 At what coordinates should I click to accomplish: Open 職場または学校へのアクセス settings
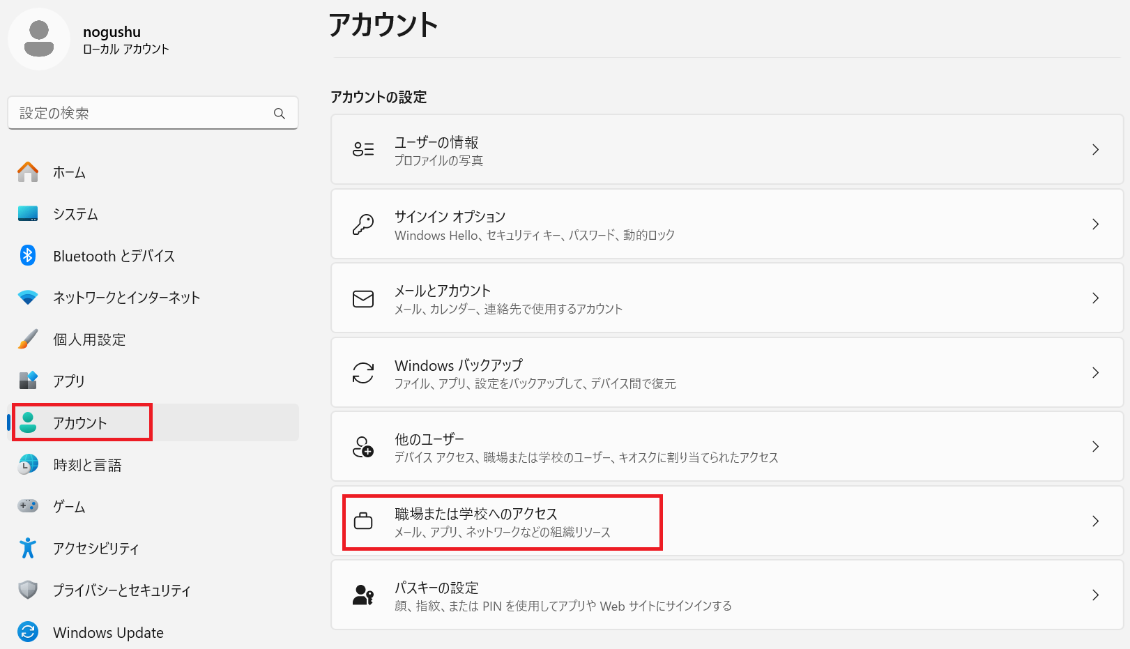[727, 521]
